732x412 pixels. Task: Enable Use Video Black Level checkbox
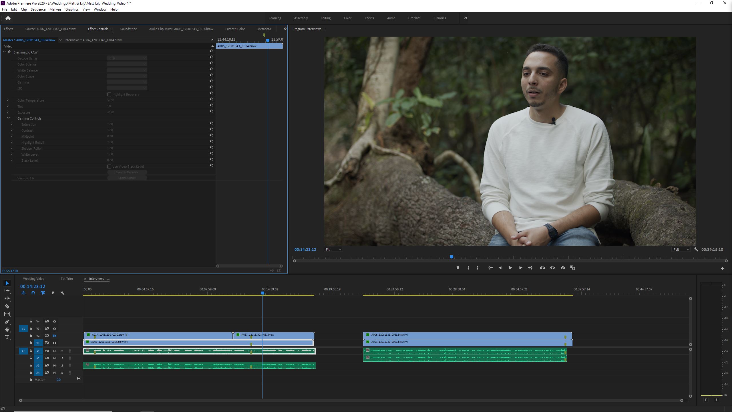109,167
